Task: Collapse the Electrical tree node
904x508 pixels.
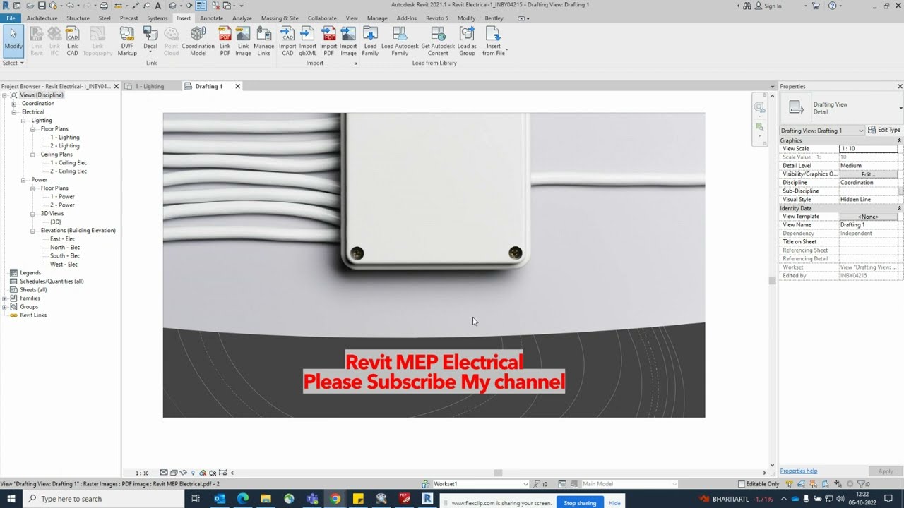Action: pos(13,112)
